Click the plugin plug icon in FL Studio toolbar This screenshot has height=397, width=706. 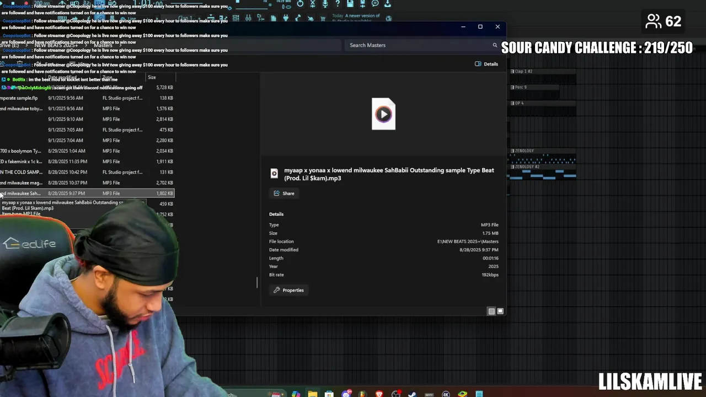tap(285, 18)
